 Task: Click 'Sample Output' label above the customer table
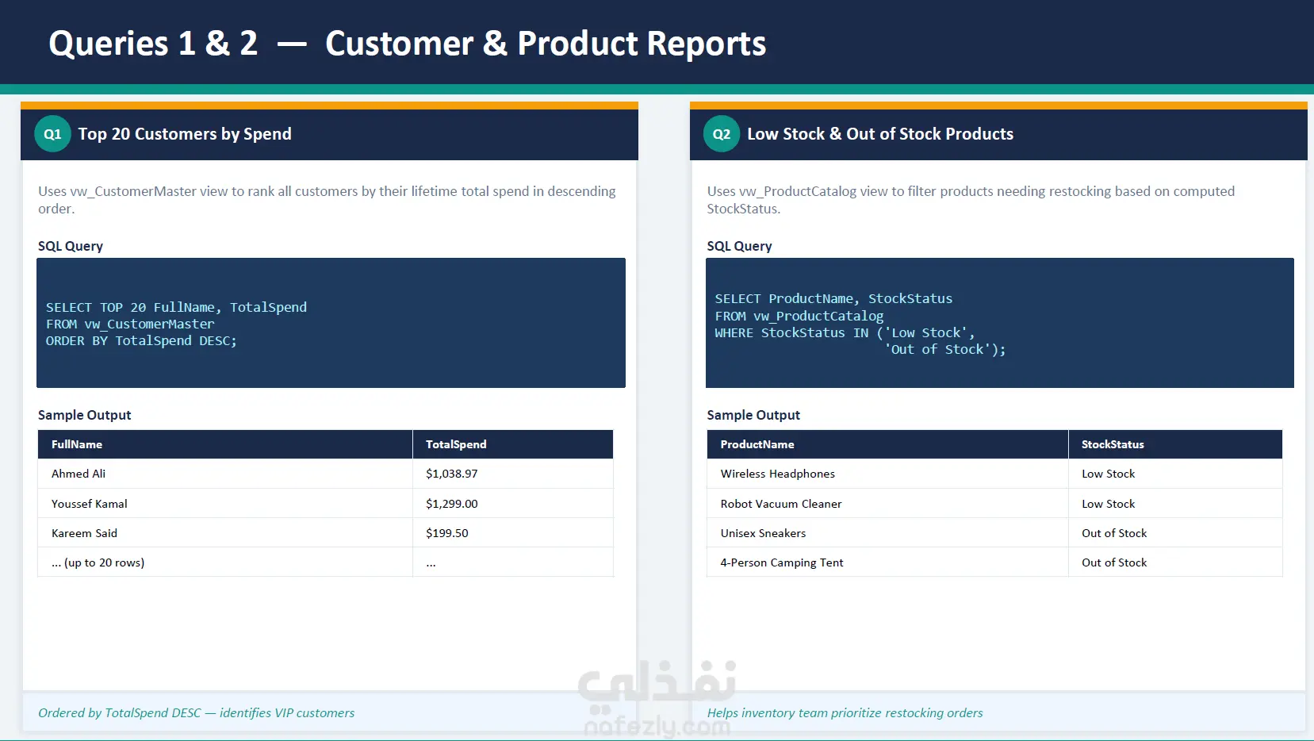[x=85, y=415]
